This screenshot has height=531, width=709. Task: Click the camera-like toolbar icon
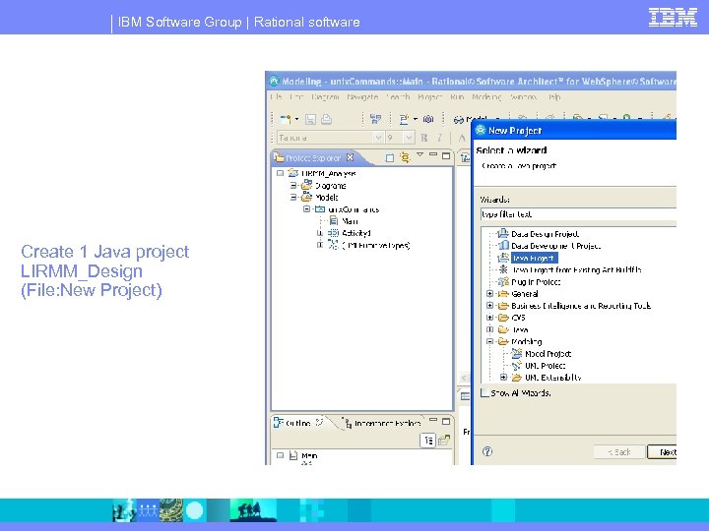[428, 119]
